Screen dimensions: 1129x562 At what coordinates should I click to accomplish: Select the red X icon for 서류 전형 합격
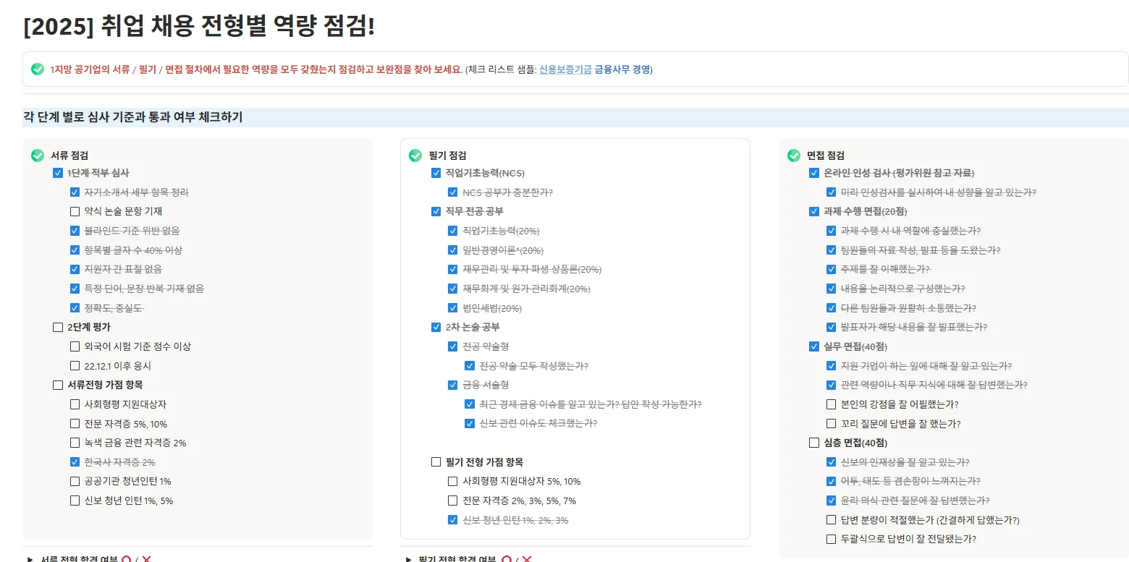pos(147,558)
